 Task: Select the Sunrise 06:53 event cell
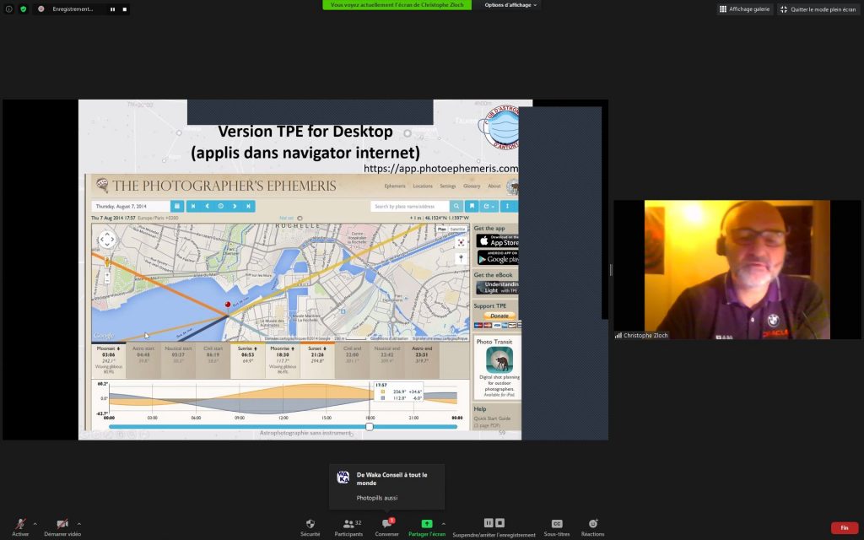click(247, 360)
